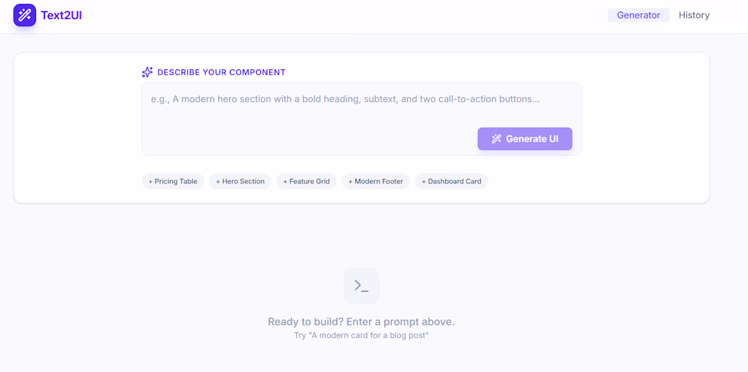Open the History tab
The width and height of the screenshot is (748, 372).
pyautogui.click(x=694, y=15)
